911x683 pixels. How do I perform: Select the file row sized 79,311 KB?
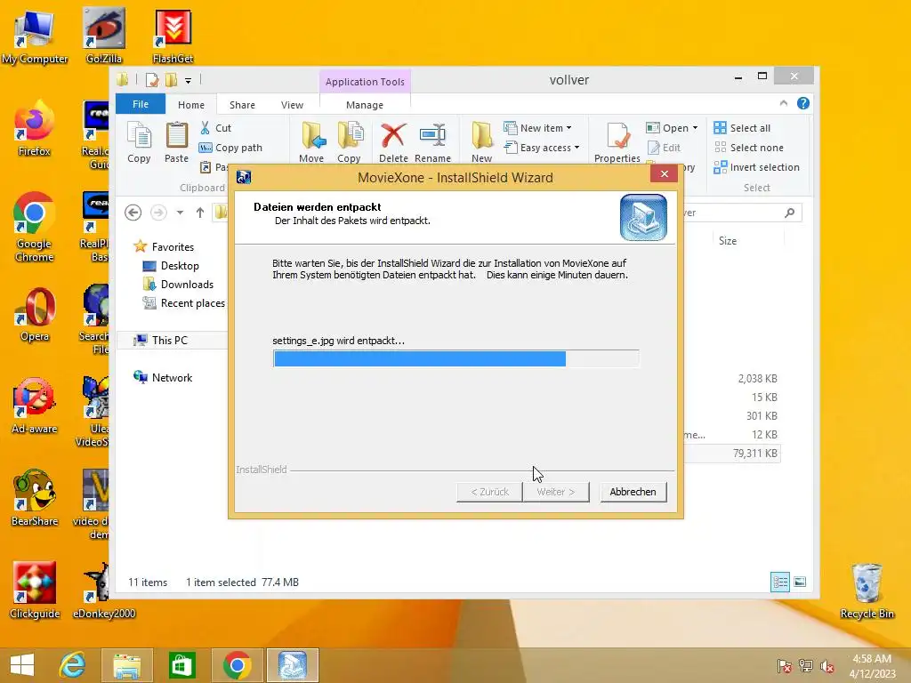733,453
